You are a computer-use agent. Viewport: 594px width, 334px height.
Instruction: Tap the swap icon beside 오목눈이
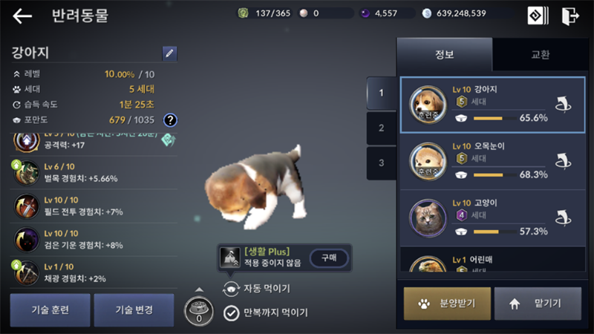pyautogui.click(x=563, y=162)
